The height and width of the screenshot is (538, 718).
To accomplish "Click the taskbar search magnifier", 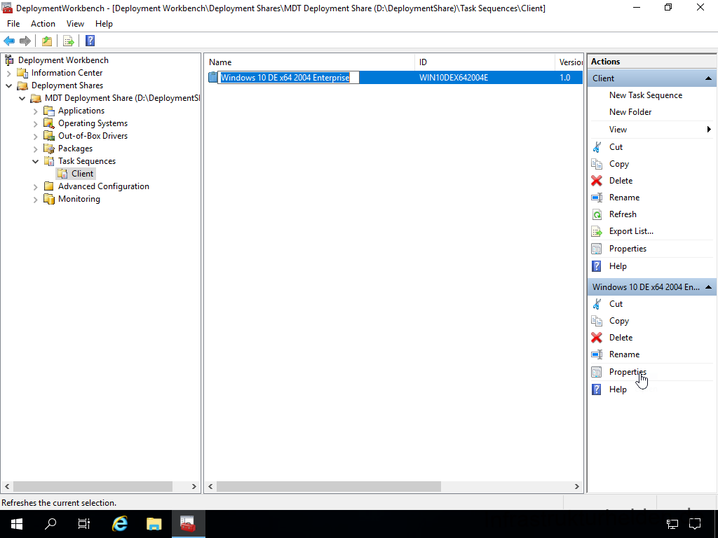I will pos(50,524).
